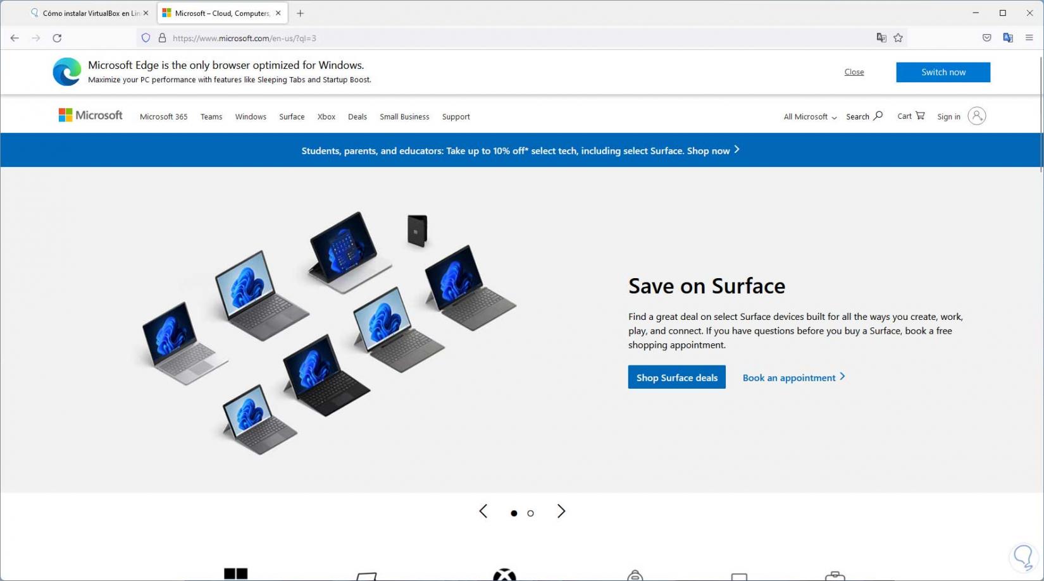1044x581 pixels.
Task: Open the tracking protection shield icon
Action: click(x=146, y=38)
